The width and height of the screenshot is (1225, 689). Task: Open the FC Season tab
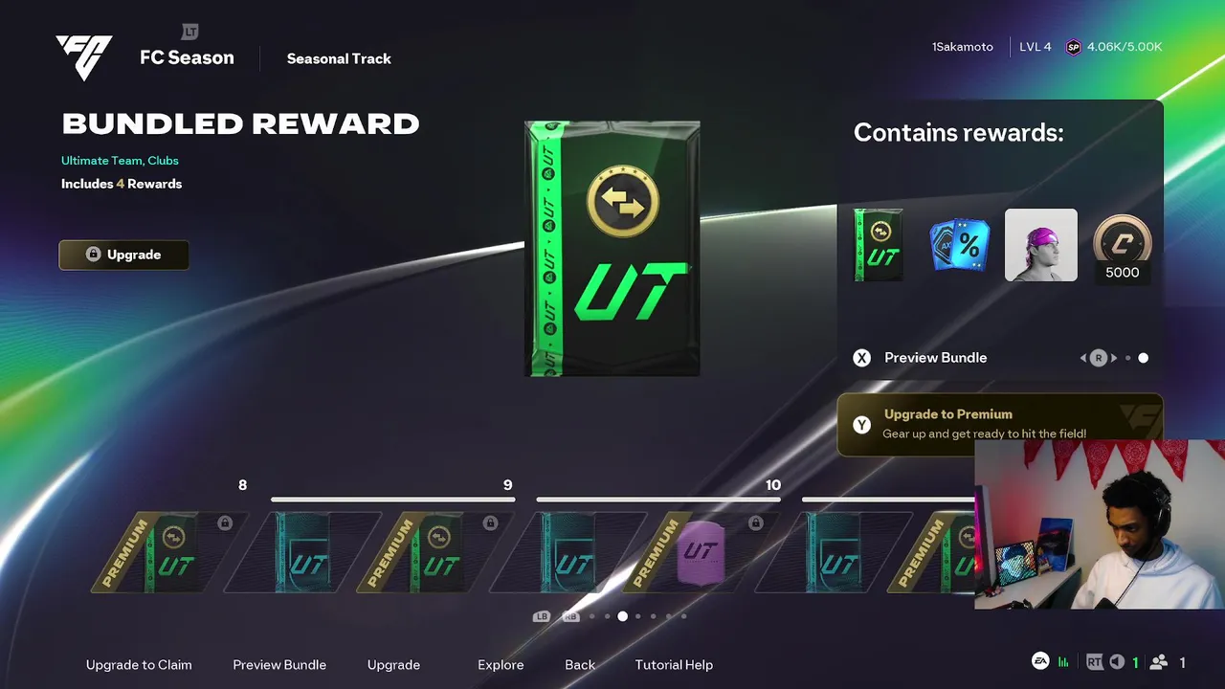[x=187, y=57]
